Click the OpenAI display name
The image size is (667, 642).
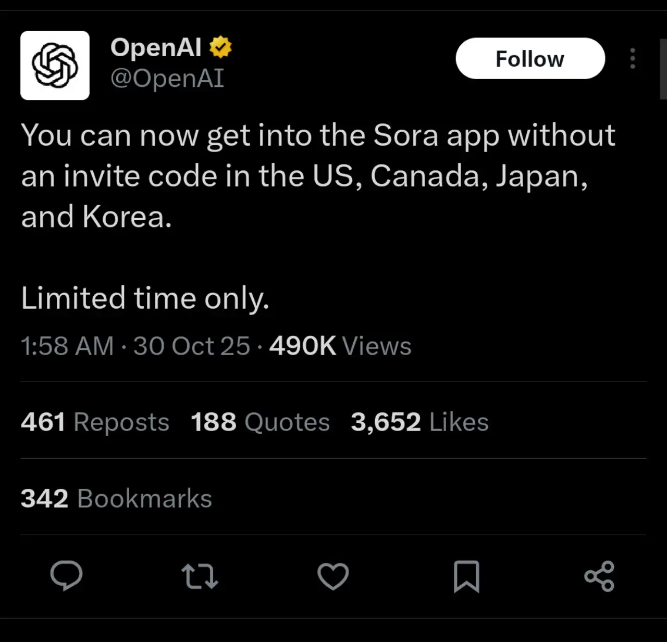click(156, 47)
